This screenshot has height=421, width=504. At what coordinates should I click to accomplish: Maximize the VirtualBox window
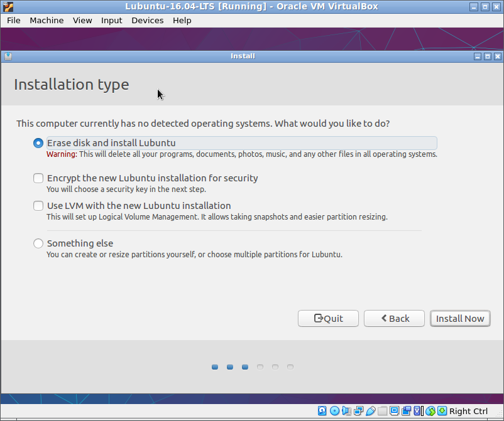[485, 7]
